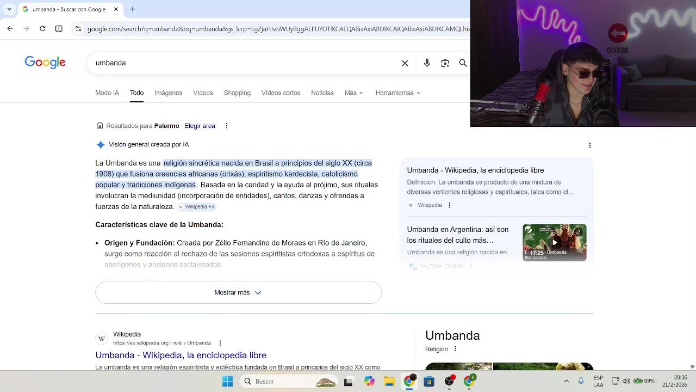Open File Explorer from the taskbar
The width and height of the screenshot is (696, 392).
tap(389, 382)
